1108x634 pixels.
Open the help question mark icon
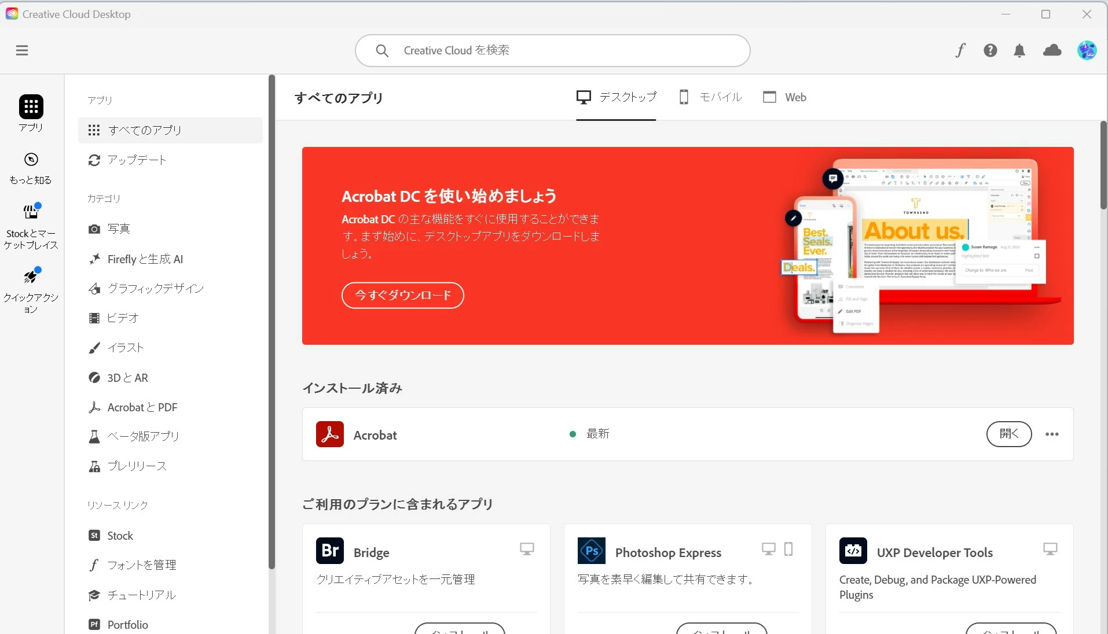(990, 50)
